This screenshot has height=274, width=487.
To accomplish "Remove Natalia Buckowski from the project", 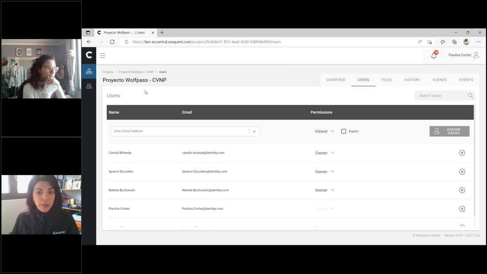I will [x=462, y=190].
